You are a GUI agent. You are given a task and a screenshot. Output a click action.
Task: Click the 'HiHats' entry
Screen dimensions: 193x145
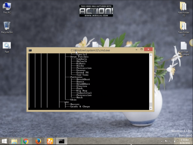(x=81, y=64)
